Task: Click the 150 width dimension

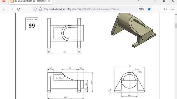Action: pos(129,66)
